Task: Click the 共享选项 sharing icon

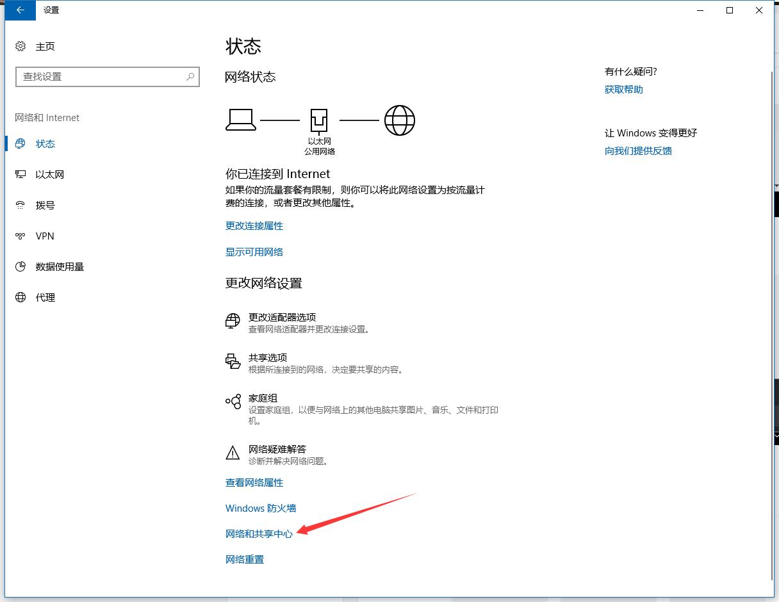Action: [232, 361]
